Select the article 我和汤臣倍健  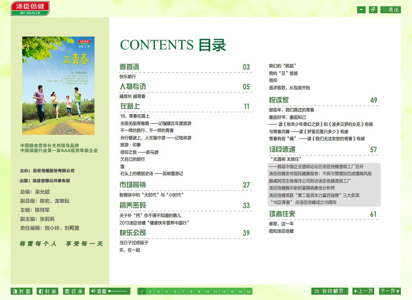tap(281, 231)
